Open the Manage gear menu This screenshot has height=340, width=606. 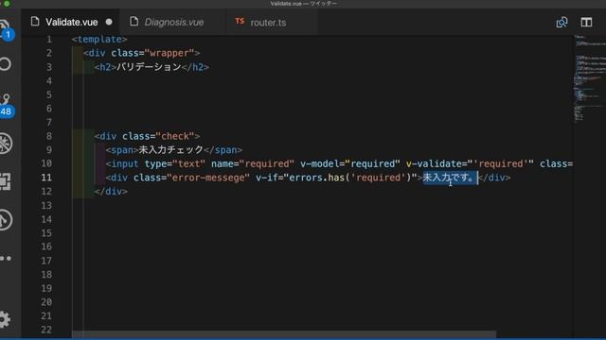pos(5,319)
